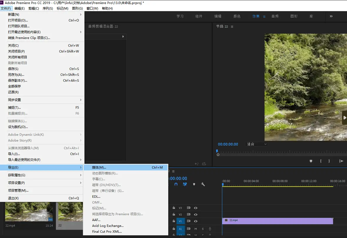Viewport: 347px width, 238px height.
Task: Mute track A1 with the M button
Action: pos(196,229)
